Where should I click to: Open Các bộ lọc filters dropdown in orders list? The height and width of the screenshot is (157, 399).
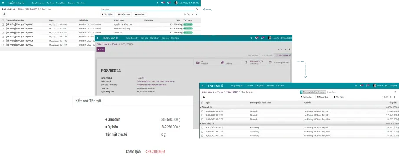tap(108, 14)
